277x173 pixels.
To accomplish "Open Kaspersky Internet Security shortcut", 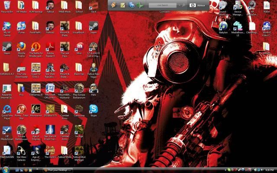I will pos(7,91).
